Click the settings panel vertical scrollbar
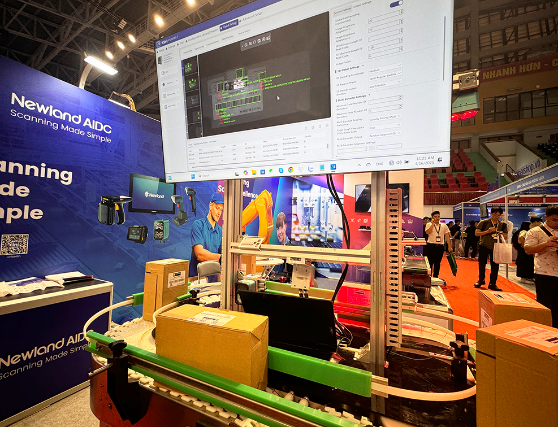 click(x=445, y=49)
